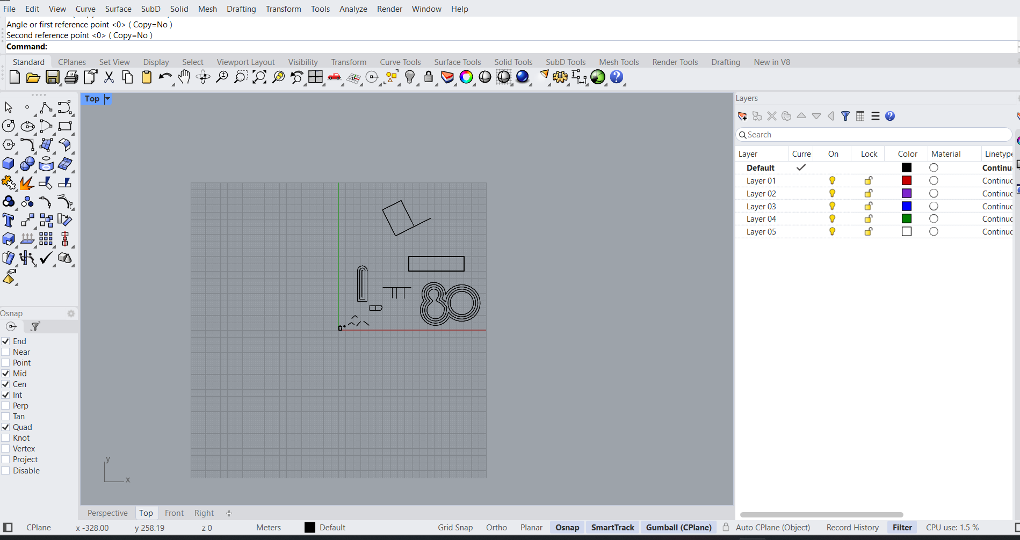Select the Pan hand tool
Image resolution: width=1020 pixels, height=540 pixels.
click(184, 77)
